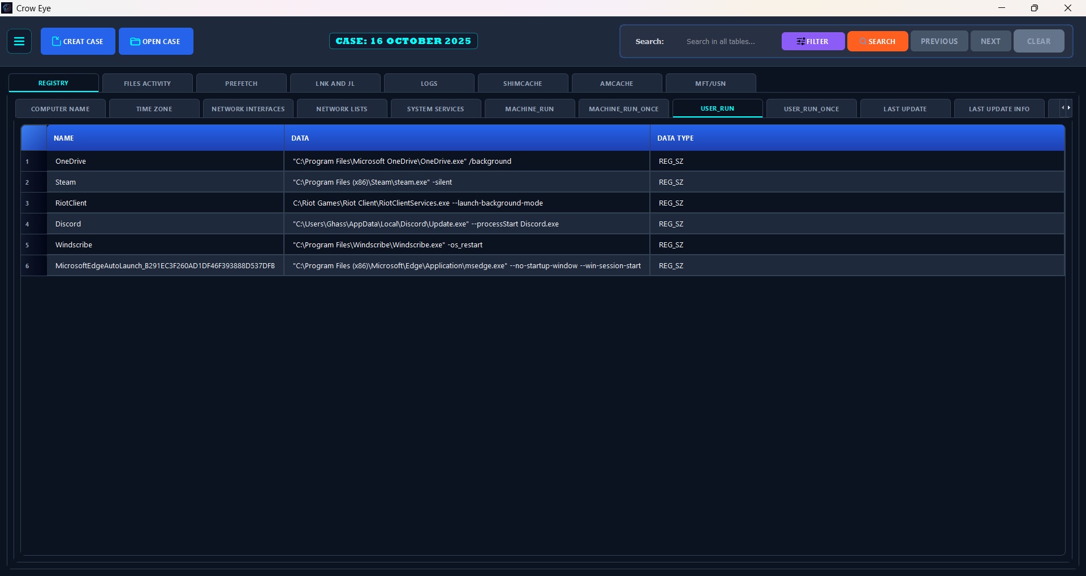Select the steam.exe -silent data cell

(467, 182)
